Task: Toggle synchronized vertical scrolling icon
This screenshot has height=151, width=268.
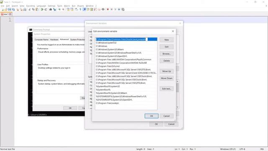Action: tap(68, 9)
